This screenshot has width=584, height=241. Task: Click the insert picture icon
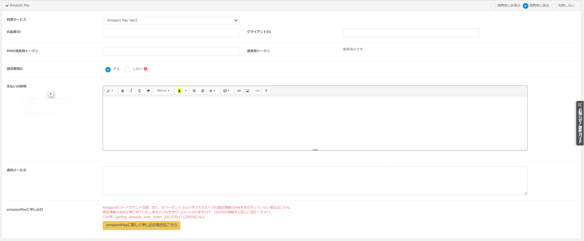248,91
